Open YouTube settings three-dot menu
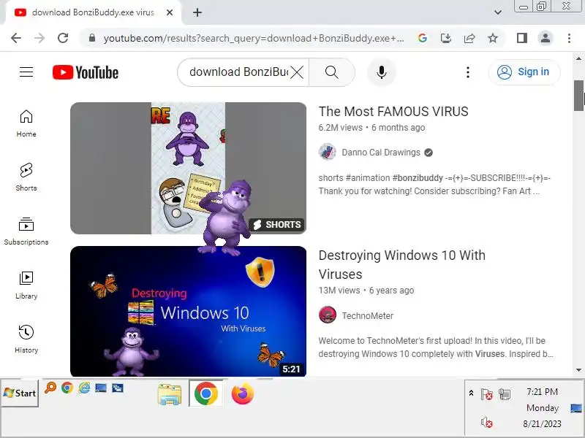Image resolution: width=585 pixels, height=438 pixels. pyautogui.click(x=468, y=72)
